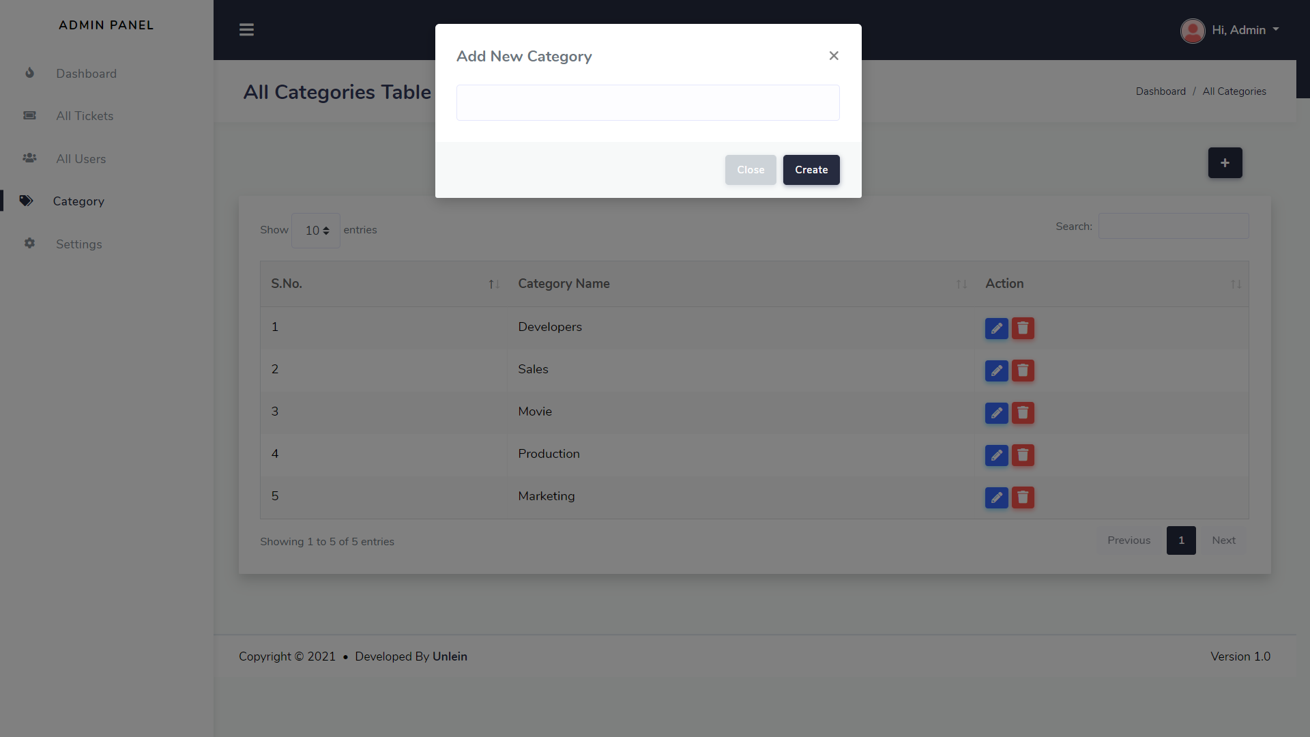1310x737 pixels.
Task: Click the Close button in the modal
Action: 750,170
